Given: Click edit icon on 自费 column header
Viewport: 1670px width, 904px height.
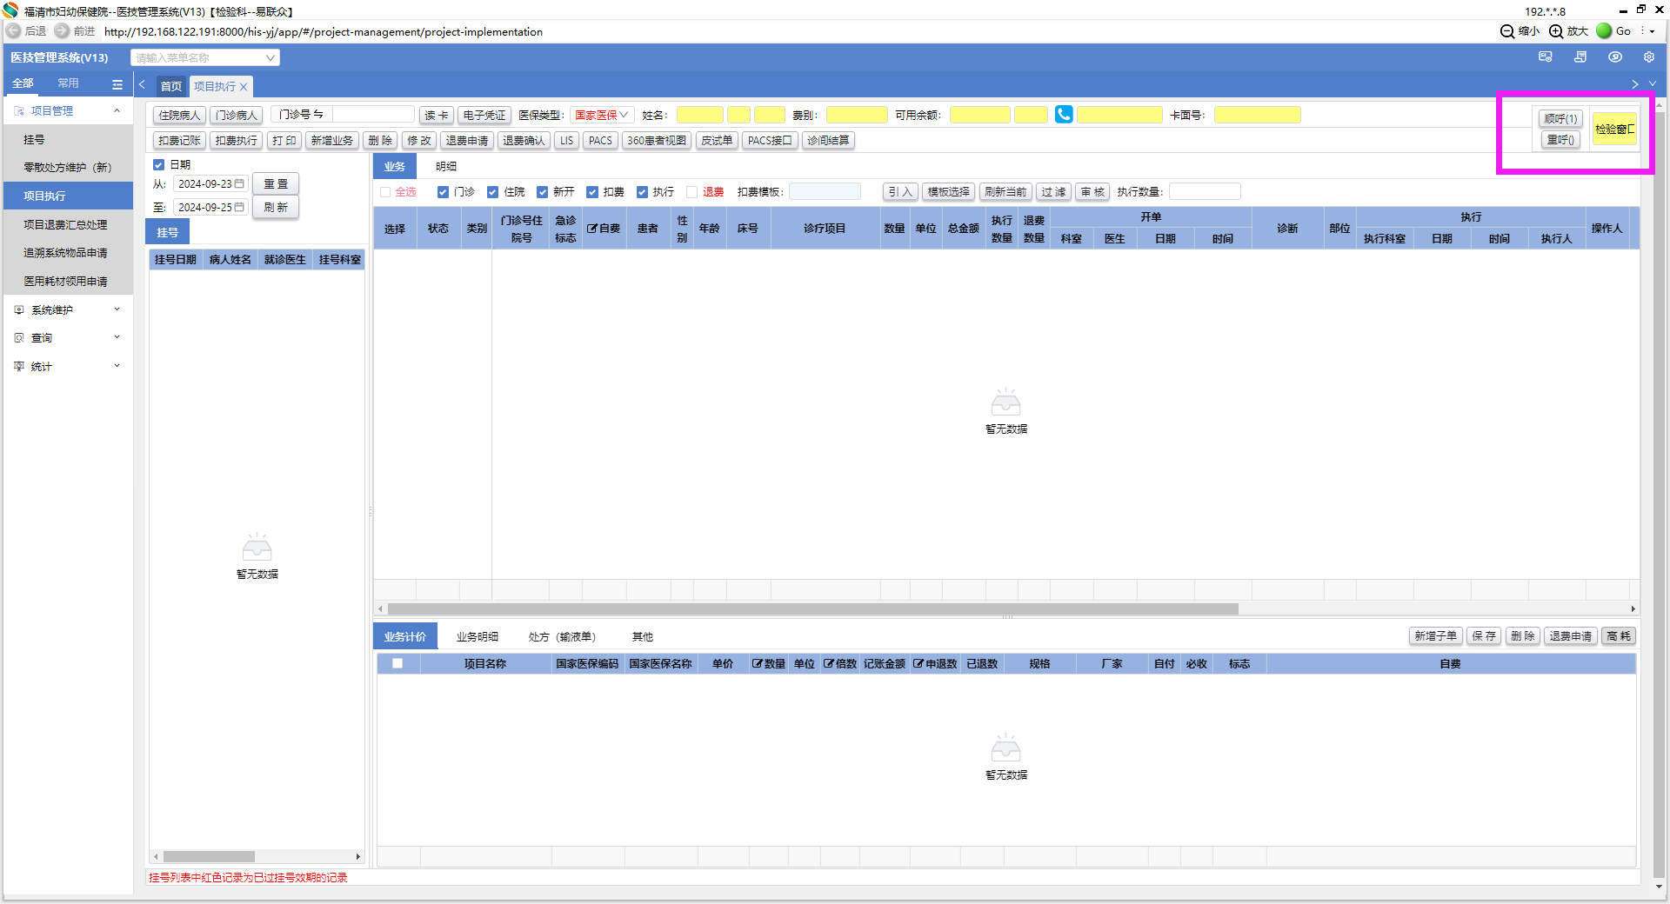Looking at the screenshot, I should (x=591, y=229).
